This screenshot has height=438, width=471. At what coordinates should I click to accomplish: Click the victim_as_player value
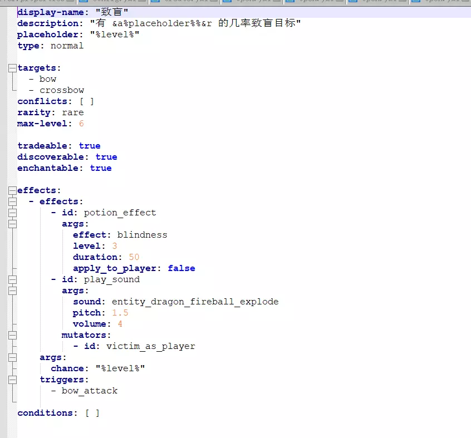click(150, 346)
